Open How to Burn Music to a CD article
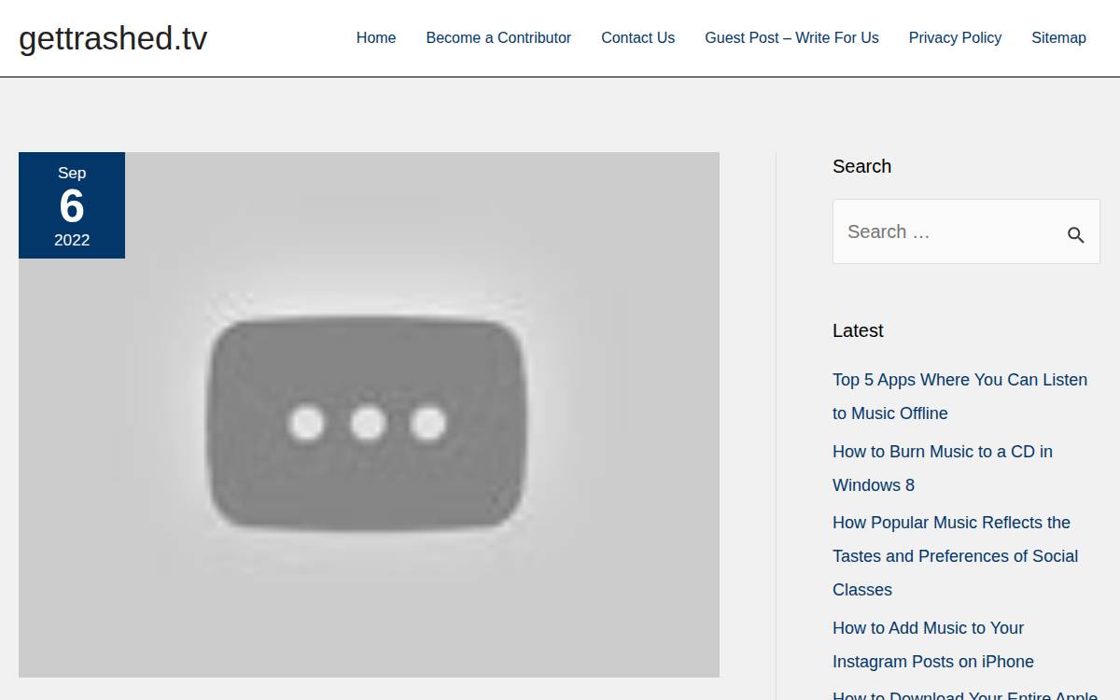This screenshot has height=700, width=1120. (943, 469)
